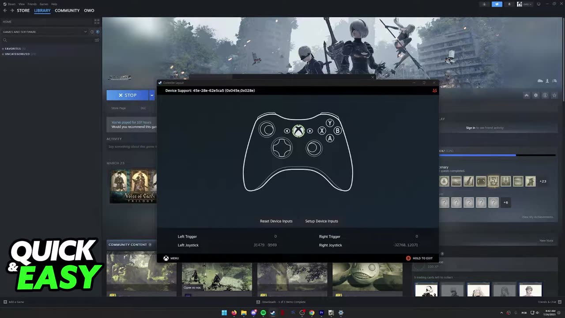Open the Help menu

54,4
